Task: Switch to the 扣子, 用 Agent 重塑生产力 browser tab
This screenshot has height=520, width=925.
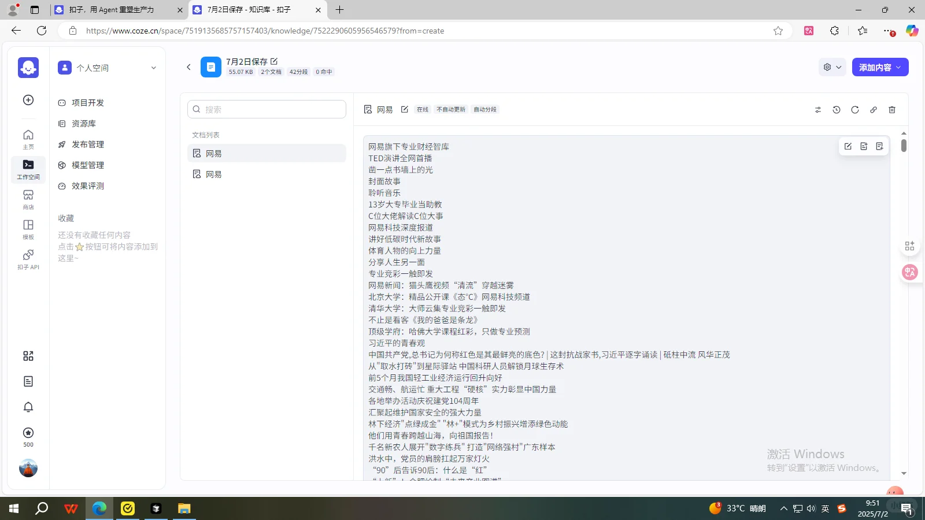Action: pos(119,10)
